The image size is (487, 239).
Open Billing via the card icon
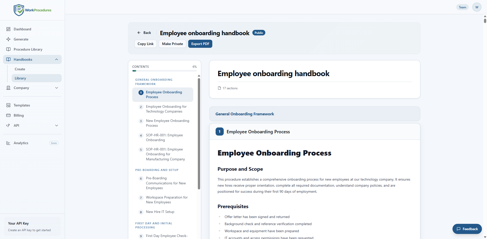pos(8,115)
